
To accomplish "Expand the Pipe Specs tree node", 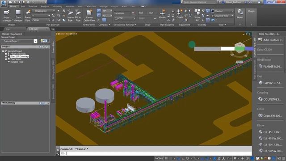I will 6,59.
